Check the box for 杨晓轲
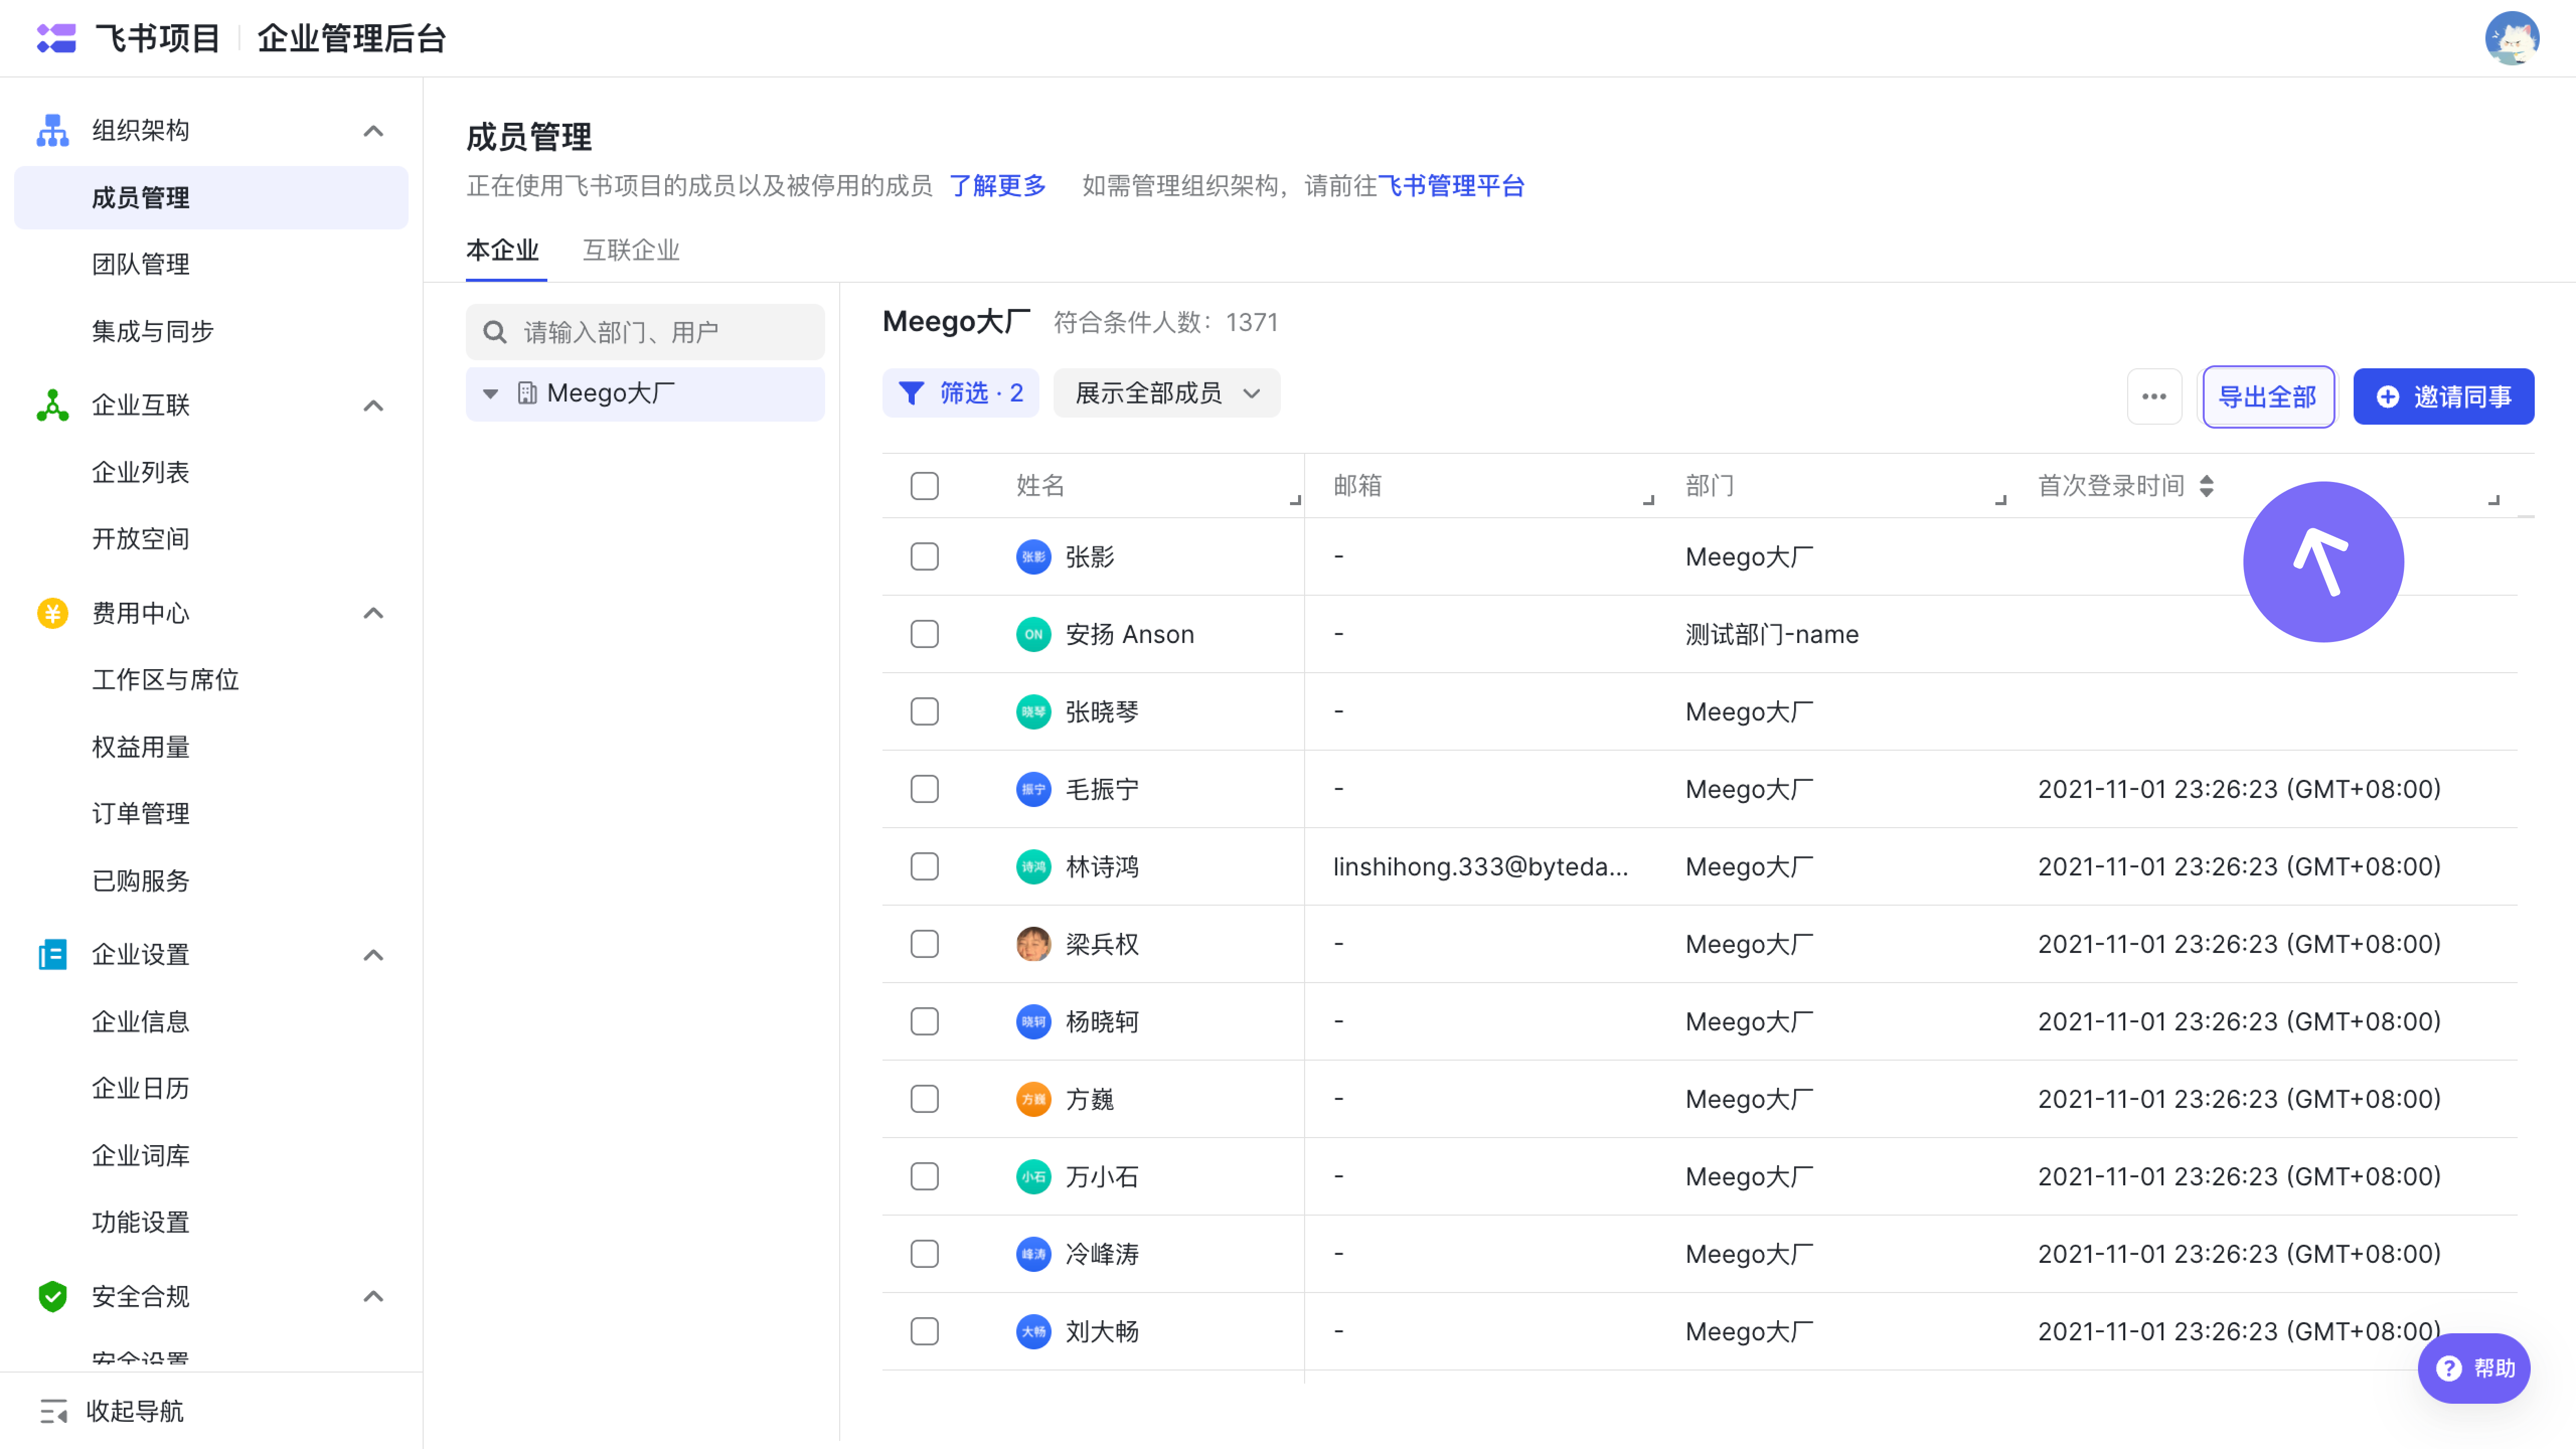 click(x=925, y=1022)
